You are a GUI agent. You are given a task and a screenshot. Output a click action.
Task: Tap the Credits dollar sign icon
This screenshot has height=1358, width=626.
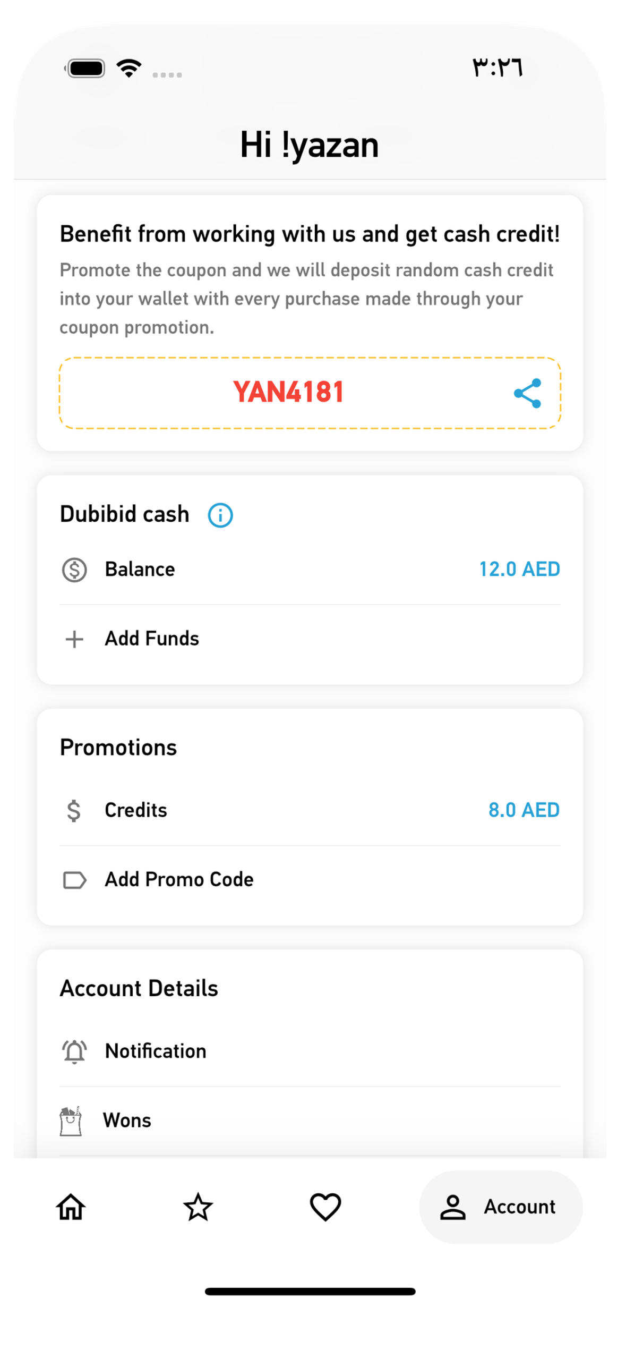pyautogui.click(x=74, y=811)
